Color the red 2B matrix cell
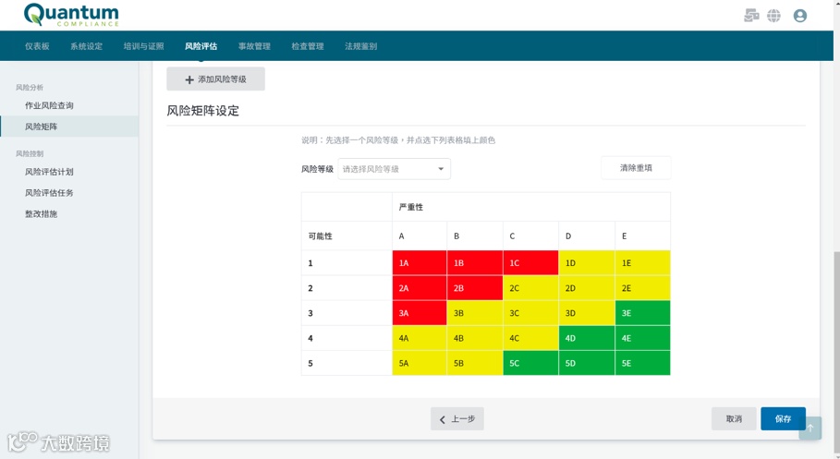The image size is (840, 459). [x=475, y=288]
